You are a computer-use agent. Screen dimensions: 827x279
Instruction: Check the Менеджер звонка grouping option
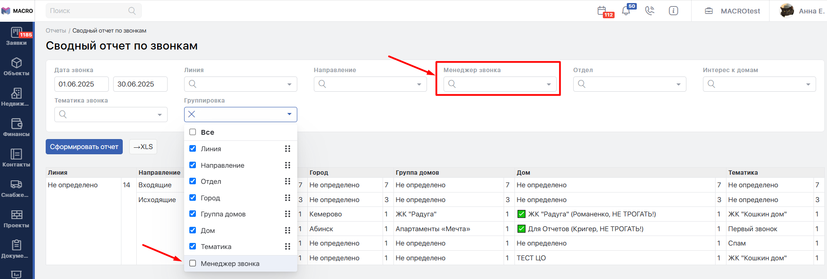[192, 263]
